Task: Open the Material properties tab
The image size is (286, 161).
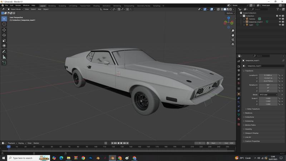Action: coord(239,119)
